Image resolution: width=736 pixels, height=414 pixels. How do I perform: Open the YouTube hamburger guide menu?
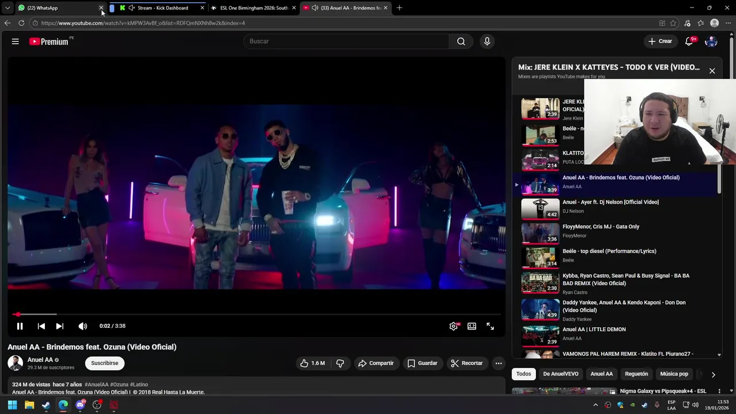coord(16,41)
